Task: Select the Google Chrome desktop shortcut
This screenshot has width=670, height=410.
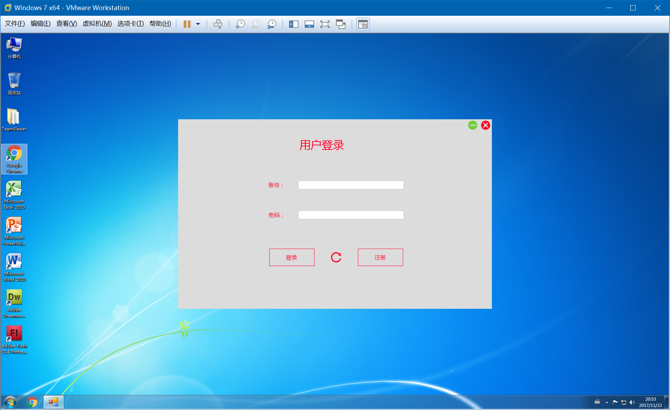Action: click(14, 159)
